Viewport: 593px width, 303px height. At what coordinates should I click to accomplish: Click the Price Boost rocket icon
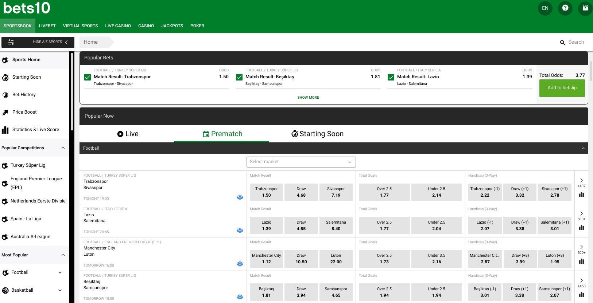[5, 113]
